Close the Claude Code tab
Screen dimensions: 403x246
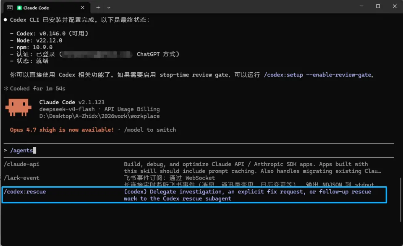tap(83, 8)
